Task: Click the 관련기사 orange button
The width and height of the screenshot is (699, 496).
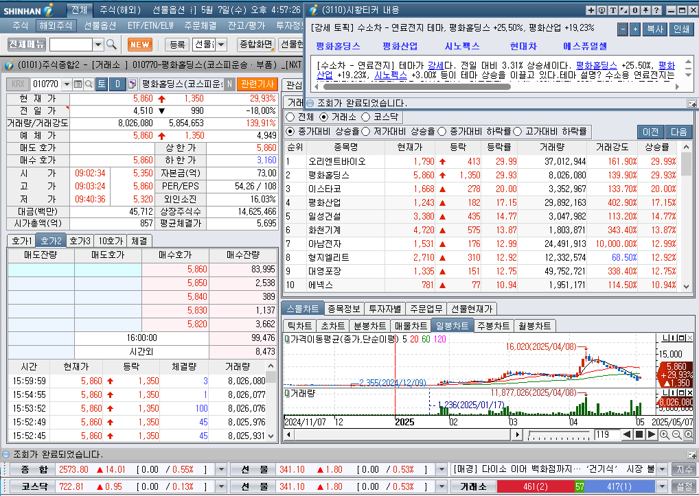Action: pyautogui.click(x=257, y=84)
